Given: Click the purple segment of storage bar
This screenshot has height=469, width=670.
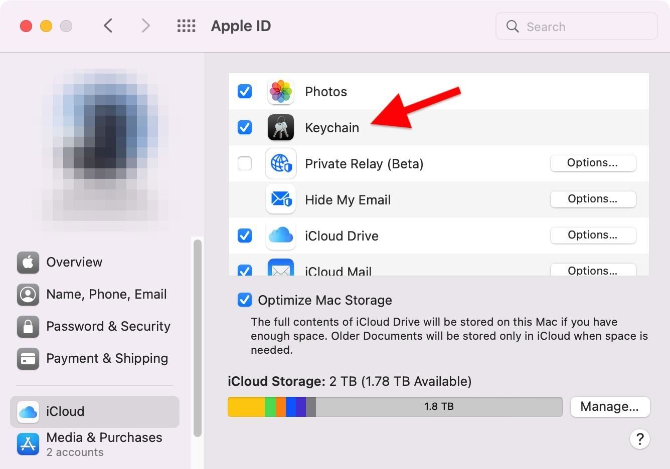Looking at the screenshot, I should [x=301, y=406].
